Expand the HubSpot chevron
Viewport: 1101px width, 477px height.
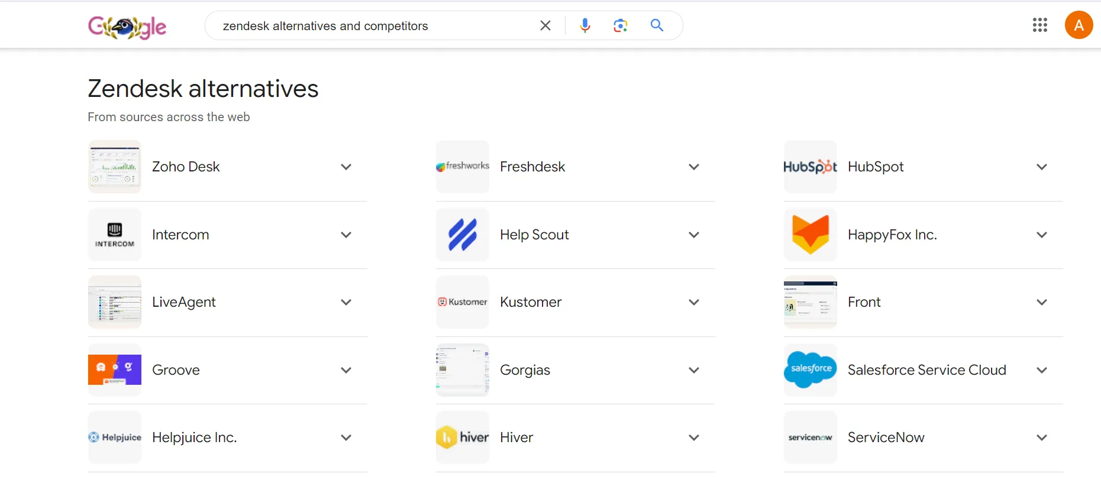[x=1042, y=167]
